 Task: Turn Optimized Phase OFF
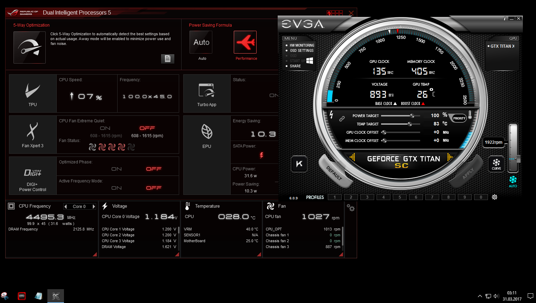(x=154, y=169)
